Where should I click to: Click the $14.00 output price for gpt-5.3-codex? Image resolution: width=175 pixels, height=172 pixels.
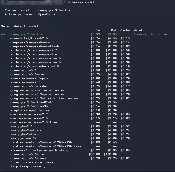(x=111, y=86)
